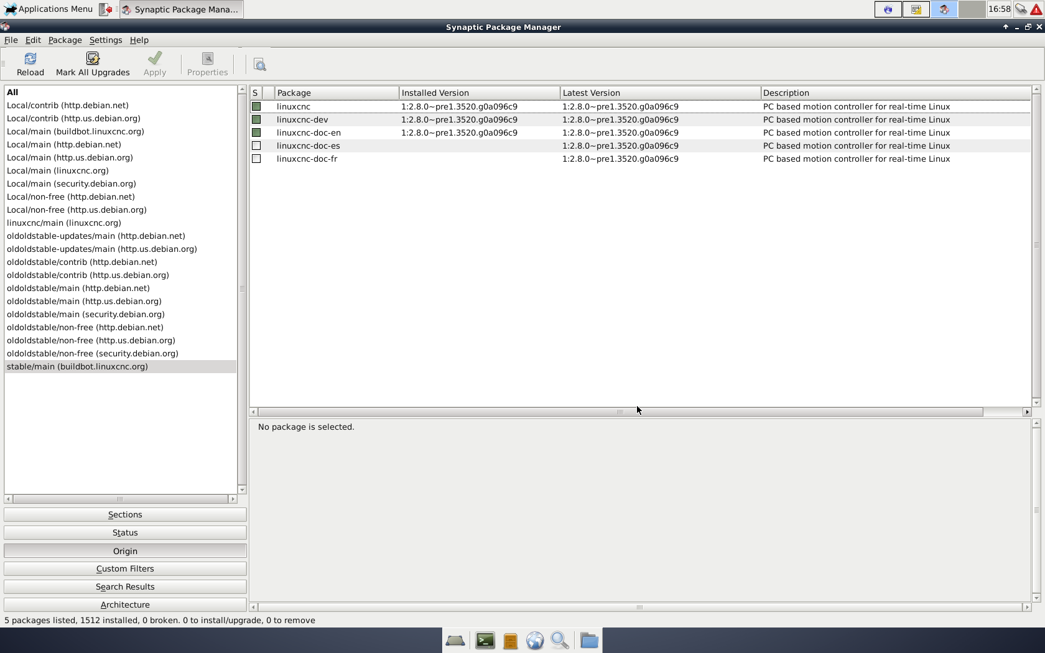Open the File menu
The height and width of the screenshot is (653, 1045).
[x=11, y=40]
